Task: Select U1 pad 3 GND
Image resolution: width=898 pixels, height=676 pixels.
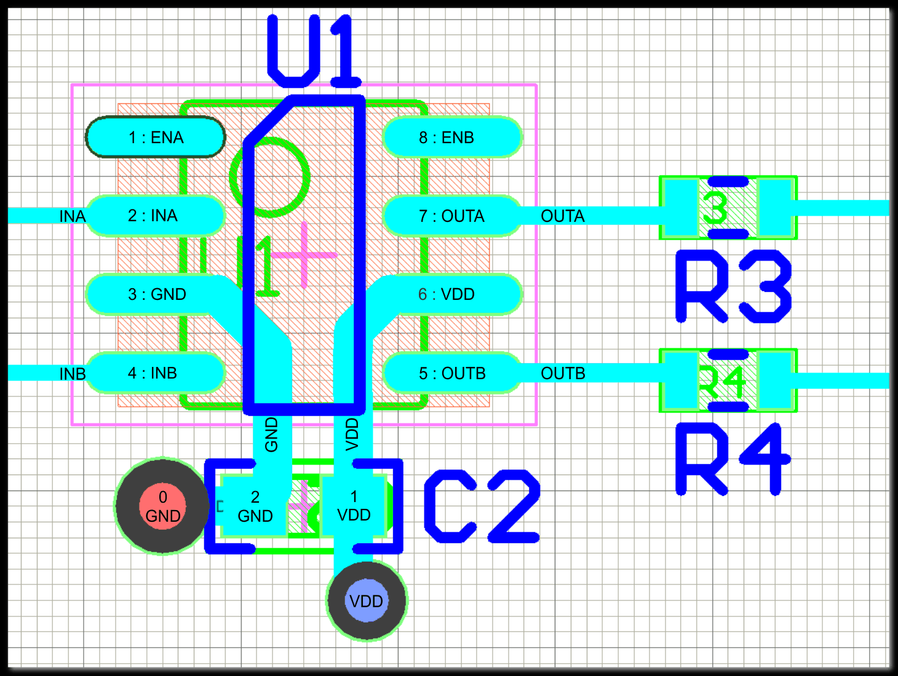Action: [154, 294]
